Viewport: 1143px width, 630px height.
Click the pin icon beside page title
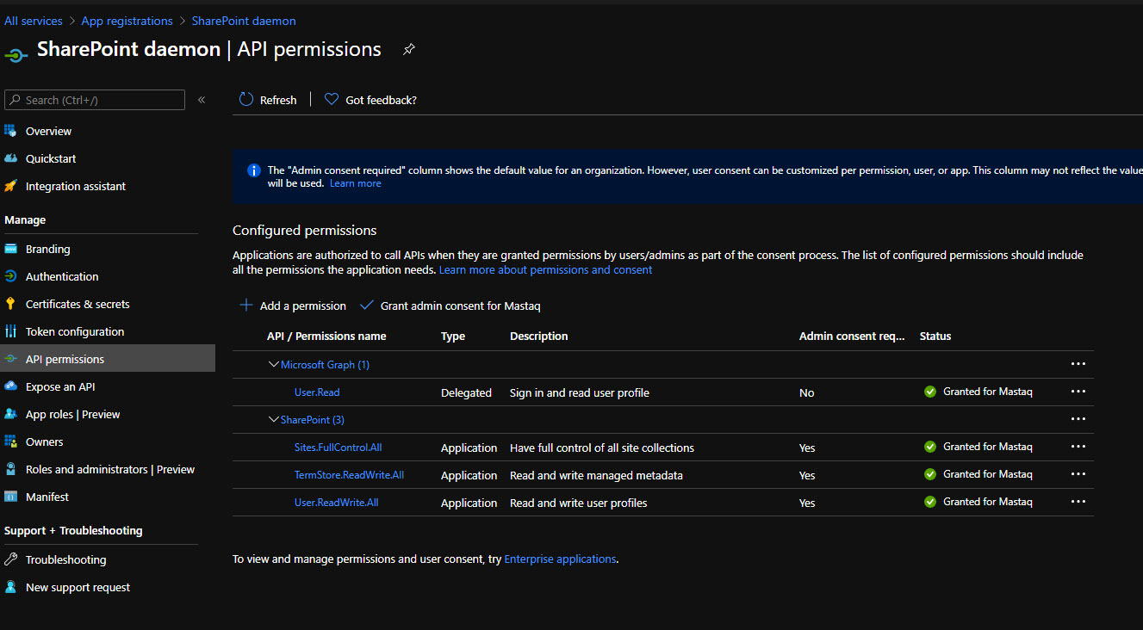(x=408, y=50)
